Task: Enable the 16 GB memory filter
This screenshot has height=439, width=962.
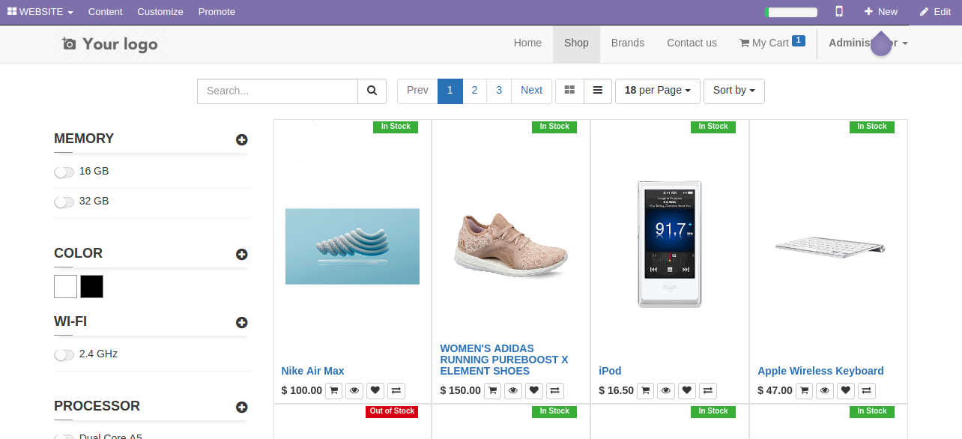Action: pyautogui.click(x=64, y=172)
